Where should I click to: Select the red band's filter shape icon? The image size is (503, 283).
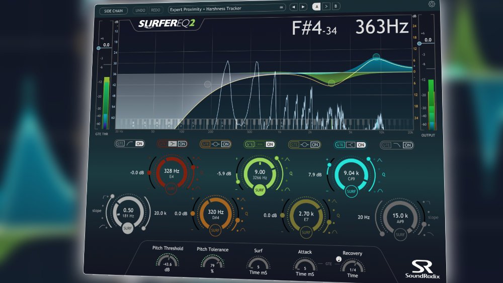(173, 144)
